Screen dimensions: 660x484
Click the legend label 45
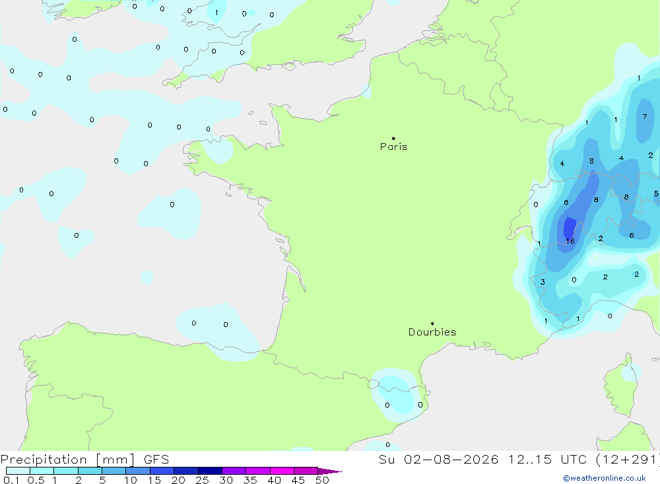pyautogui.click(x=298, y=480)
